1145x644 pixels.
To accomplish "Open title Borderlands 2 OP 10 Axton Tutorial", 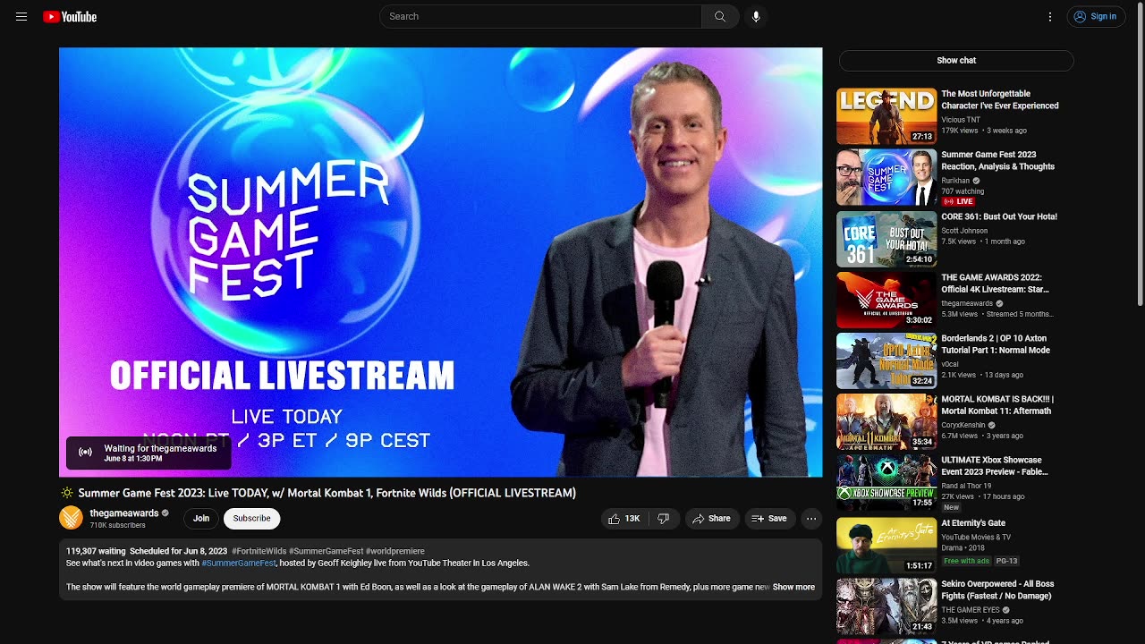I will 996,344.
